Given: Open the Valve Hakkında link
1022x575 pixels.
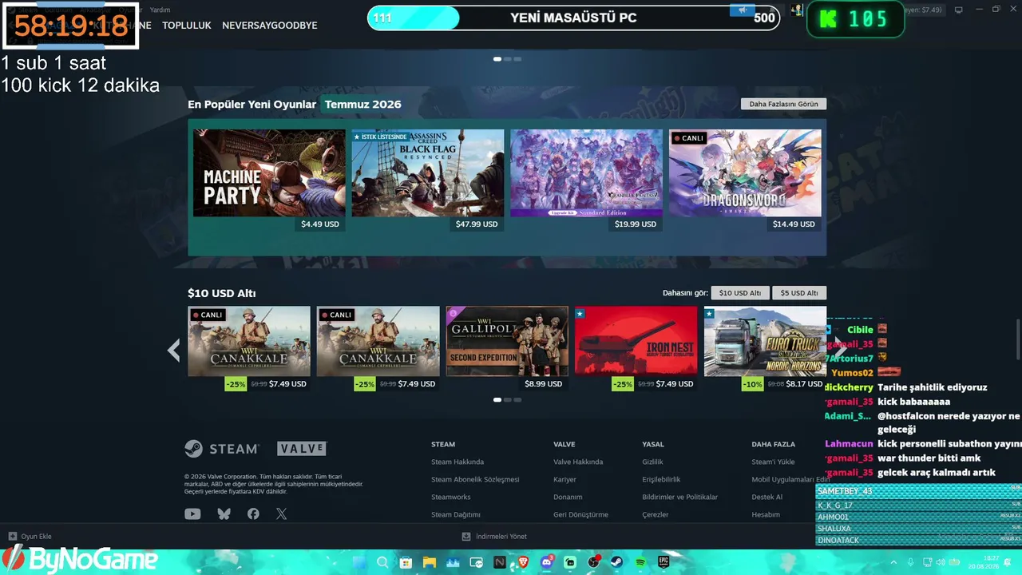Looking at the screenshot, I should (x=578, y=462).
